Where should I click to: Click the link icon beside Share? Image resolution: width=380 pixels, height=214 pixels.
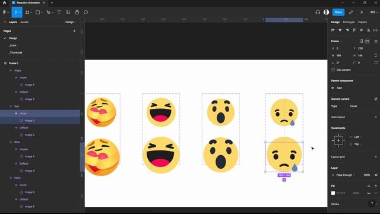(x=351, y=12)
